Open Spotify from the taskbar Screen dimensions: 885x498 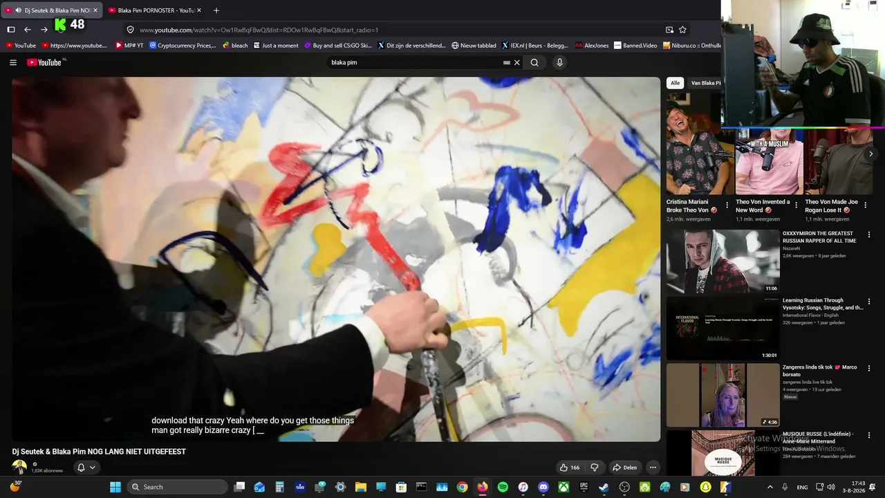tap(503, 487)
